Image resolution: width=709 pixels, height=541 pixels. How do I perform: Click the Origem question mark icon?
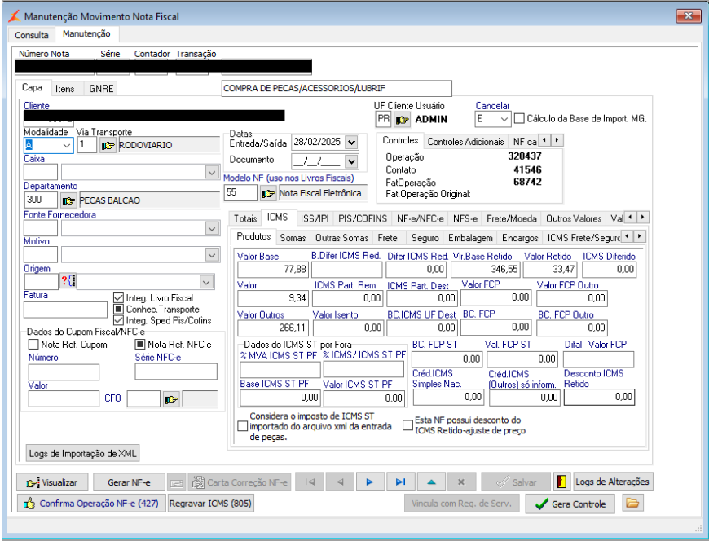(x=68, y=281)
